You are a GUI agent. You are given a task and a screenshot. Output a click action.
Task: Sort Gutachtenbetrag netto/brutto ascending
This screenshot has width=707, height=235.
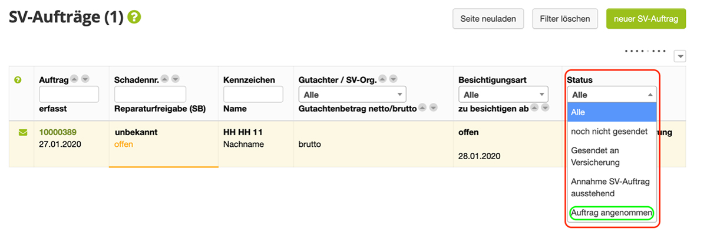[422, 108]
